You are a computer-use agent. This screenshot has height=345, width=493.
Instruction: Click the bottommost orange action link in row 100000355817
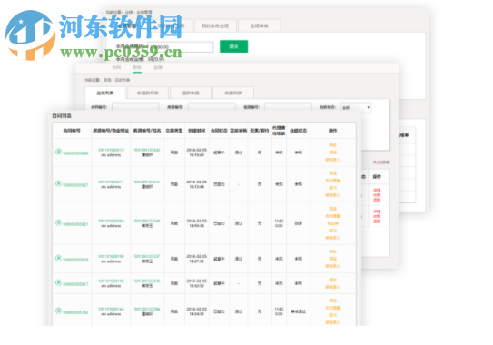[x=332, y=287]
